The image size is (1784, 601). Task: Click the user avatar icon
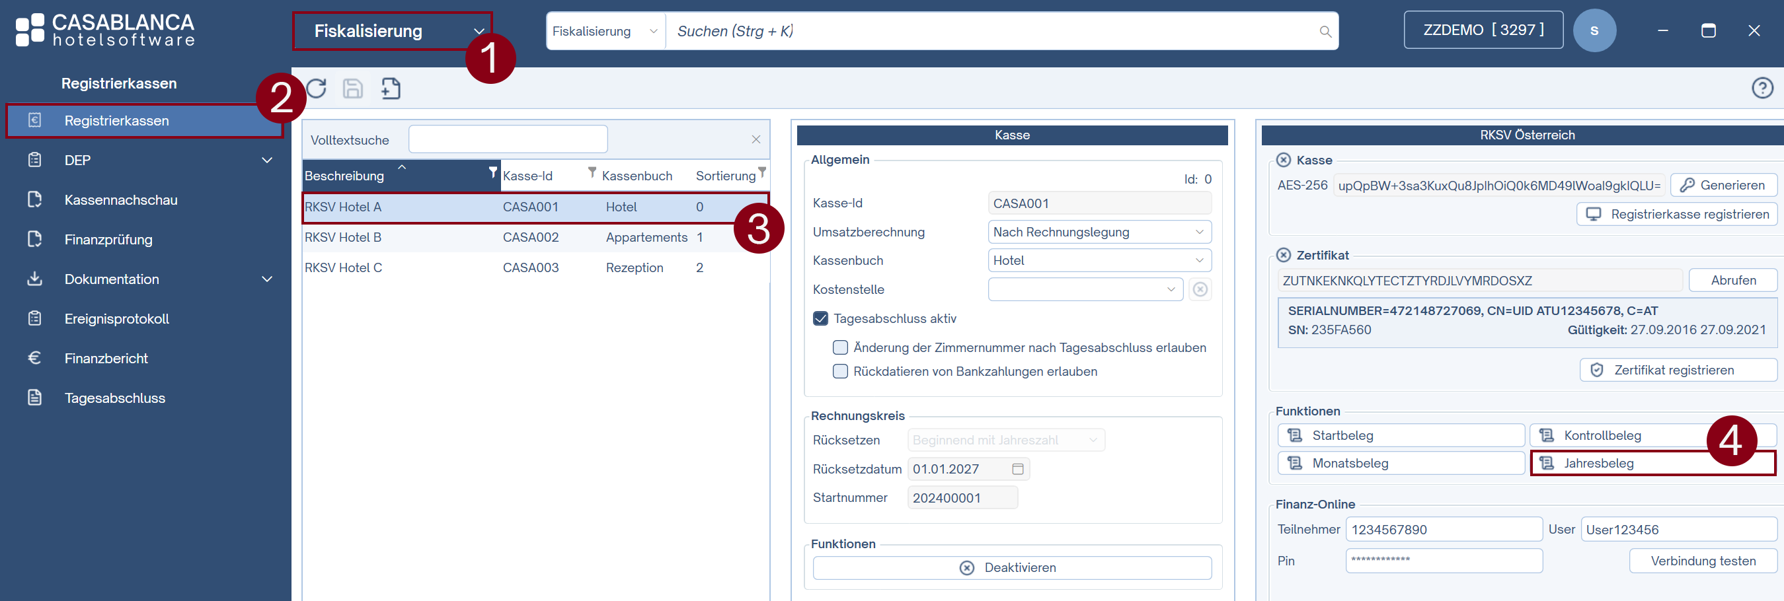(x=1594, y=30)
